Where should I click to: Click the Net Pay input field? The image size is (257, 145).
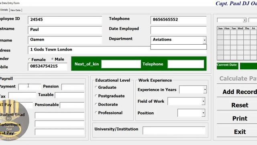point(60,132)
